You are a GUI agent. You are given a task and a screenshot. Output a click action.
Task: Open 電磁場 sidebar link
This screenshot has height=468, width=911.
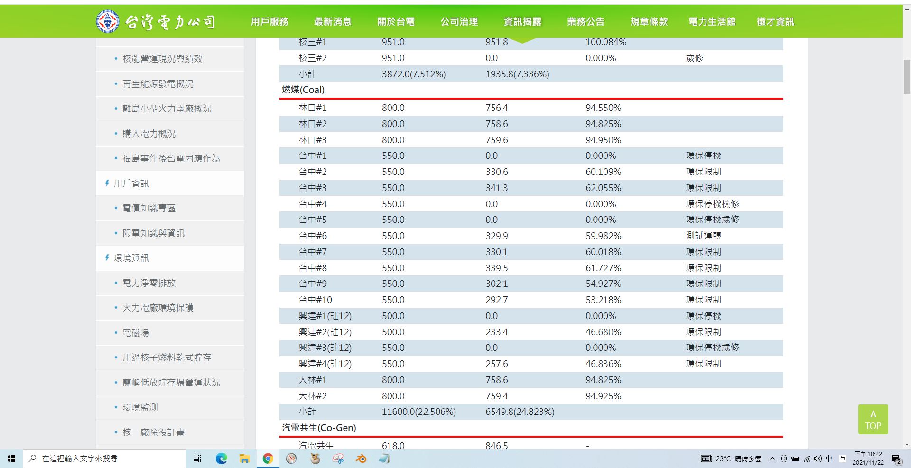point(136,333)
